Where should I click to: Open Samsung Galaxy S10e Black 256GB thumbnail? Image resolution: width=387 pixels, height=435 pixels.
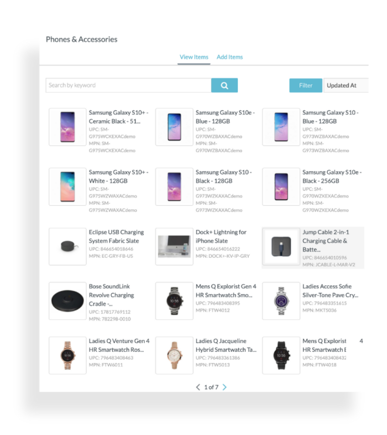click(281, 187)
